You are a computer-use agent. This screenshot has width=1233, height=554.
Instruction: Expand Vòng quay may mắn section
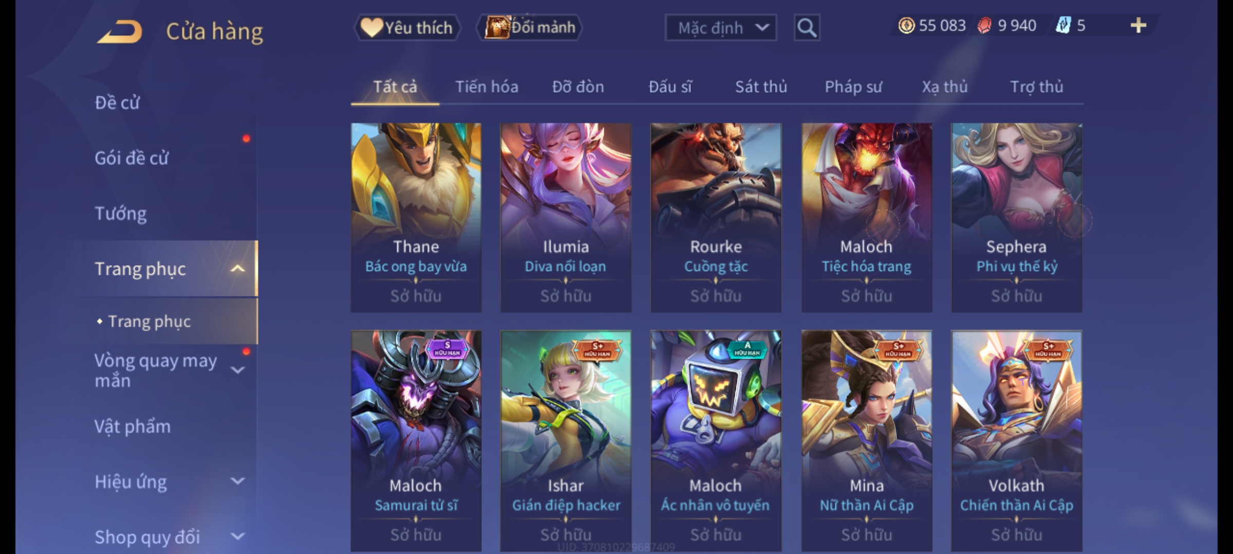[x=237, y=370]
